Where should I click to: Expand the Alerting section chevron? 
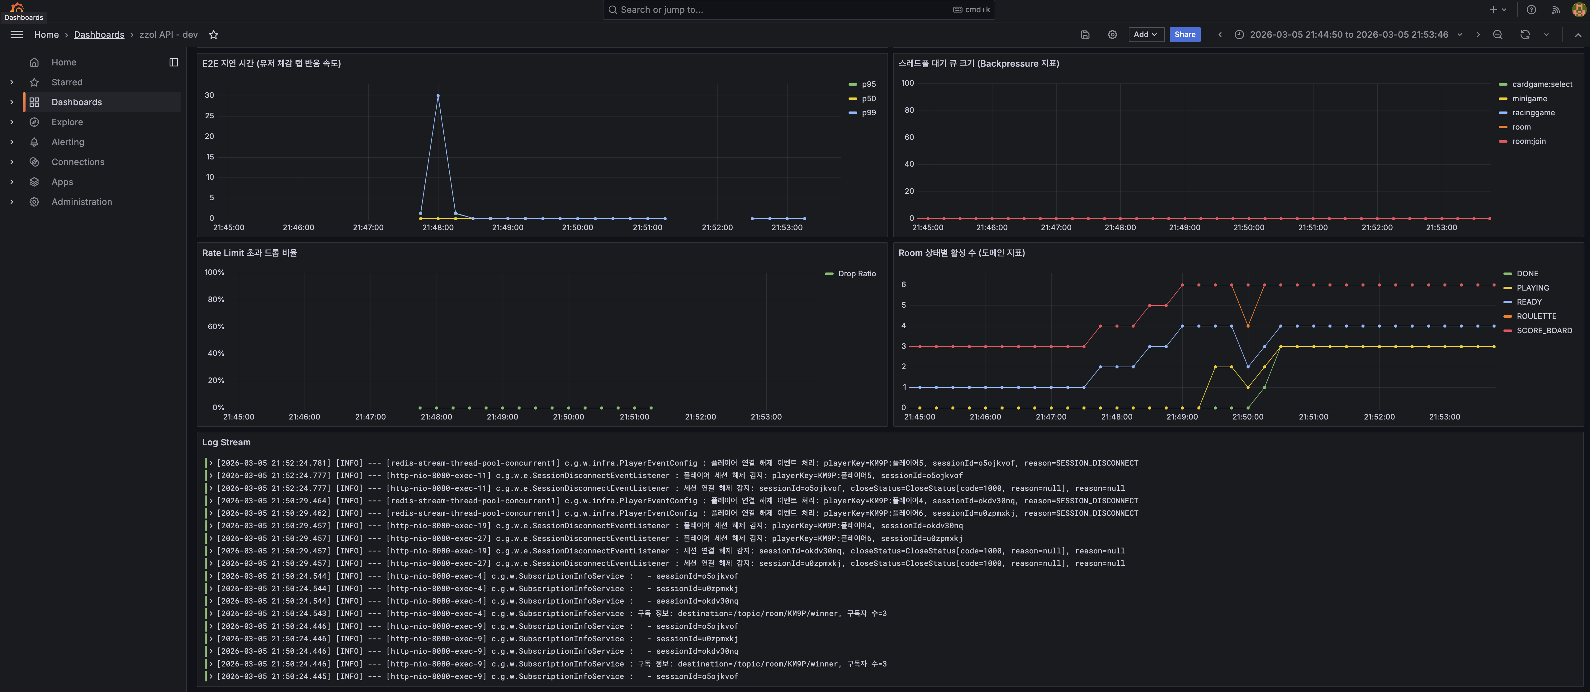[x=12, y=142]
